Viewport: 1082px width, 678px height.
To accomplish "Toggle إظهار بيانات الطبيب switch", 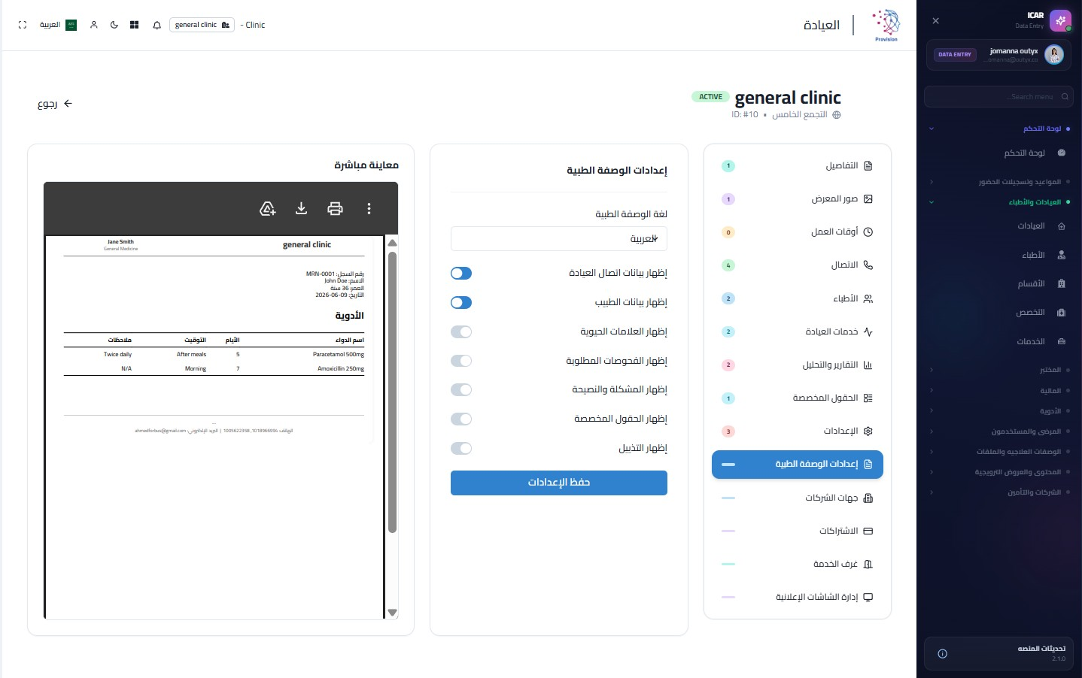I will [x=461, y=302].
